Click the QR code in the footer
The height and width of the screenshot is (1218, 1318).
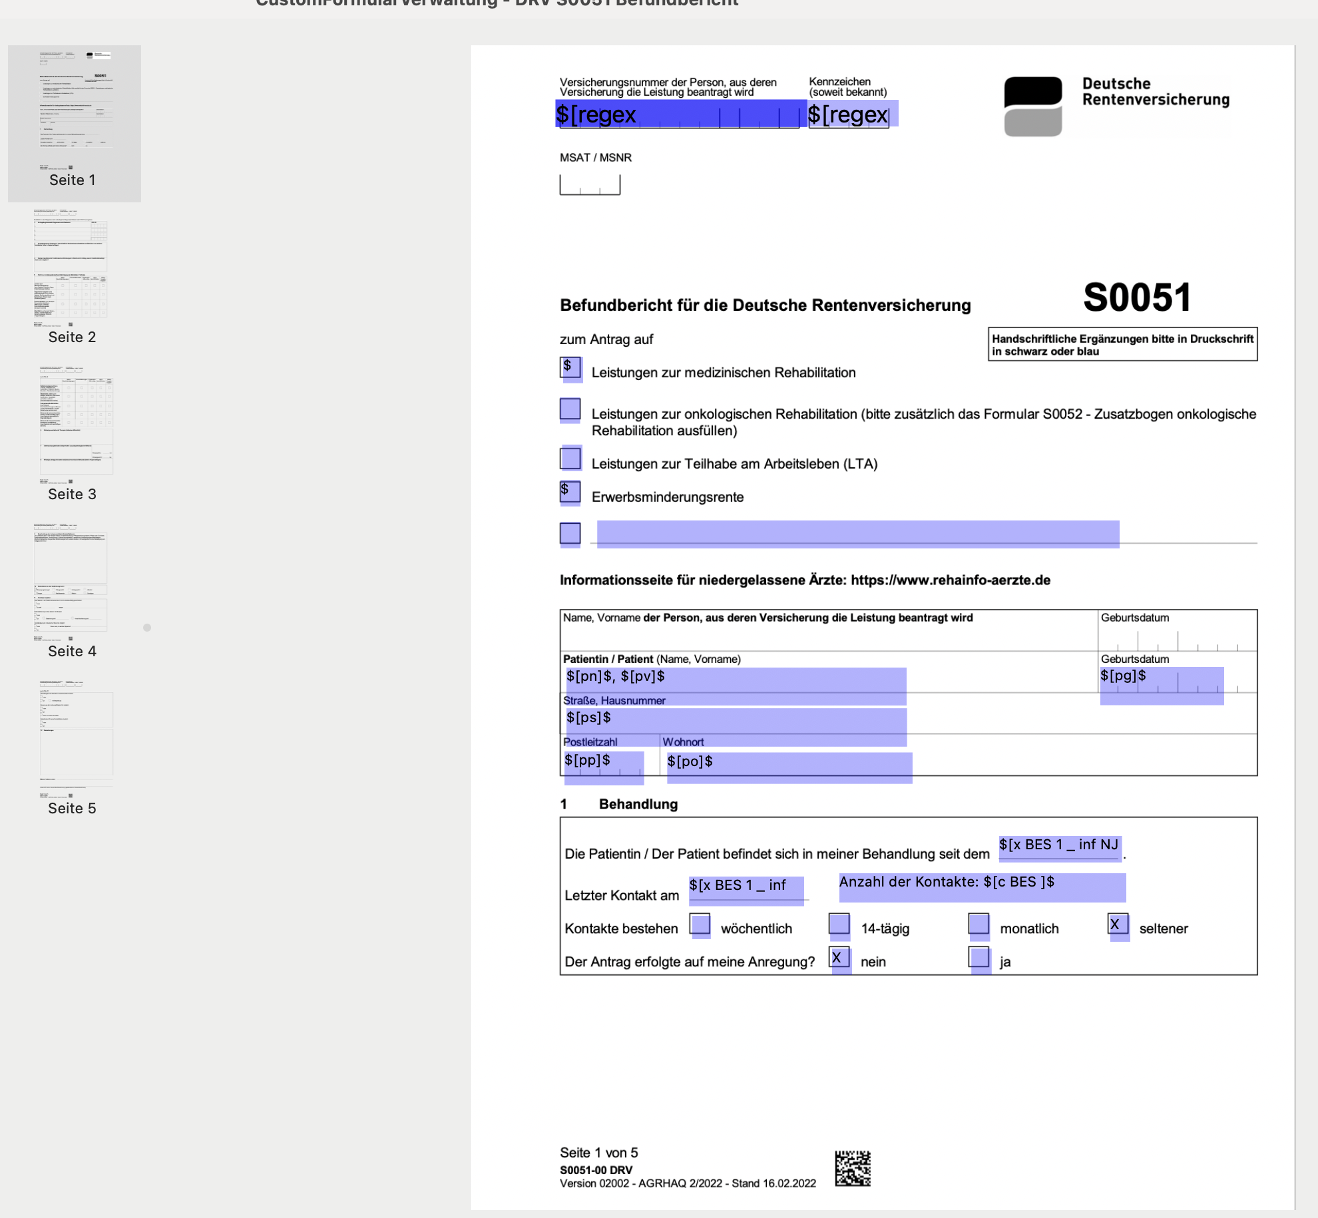[853, 1168]
